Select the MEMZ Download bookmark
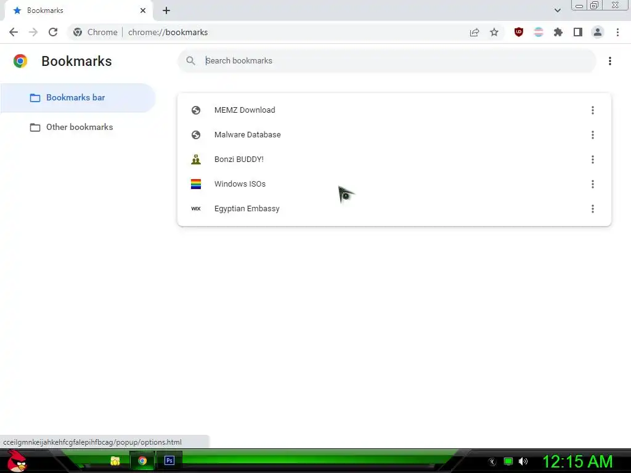 coord(394,110)
